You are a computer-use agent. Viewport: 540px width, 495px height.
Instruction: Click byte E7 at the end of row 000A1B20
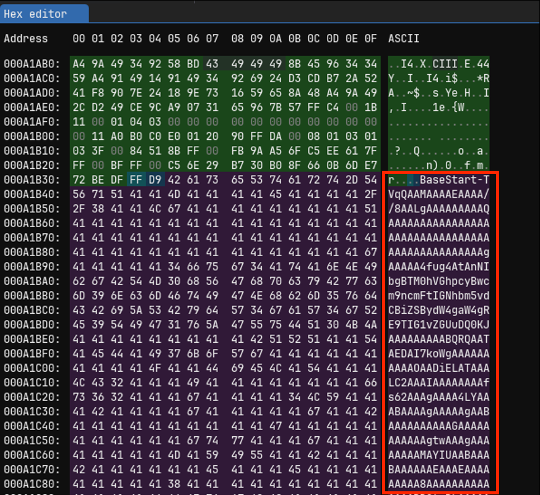coord(370,165)
